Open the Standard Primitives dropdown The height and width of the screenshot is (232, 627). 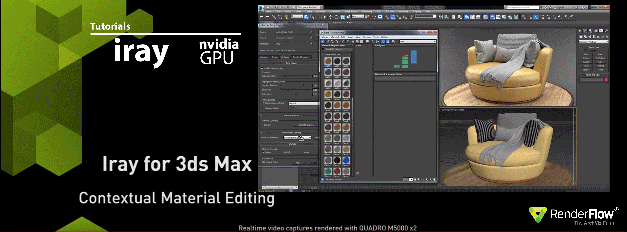click(594, 42)
